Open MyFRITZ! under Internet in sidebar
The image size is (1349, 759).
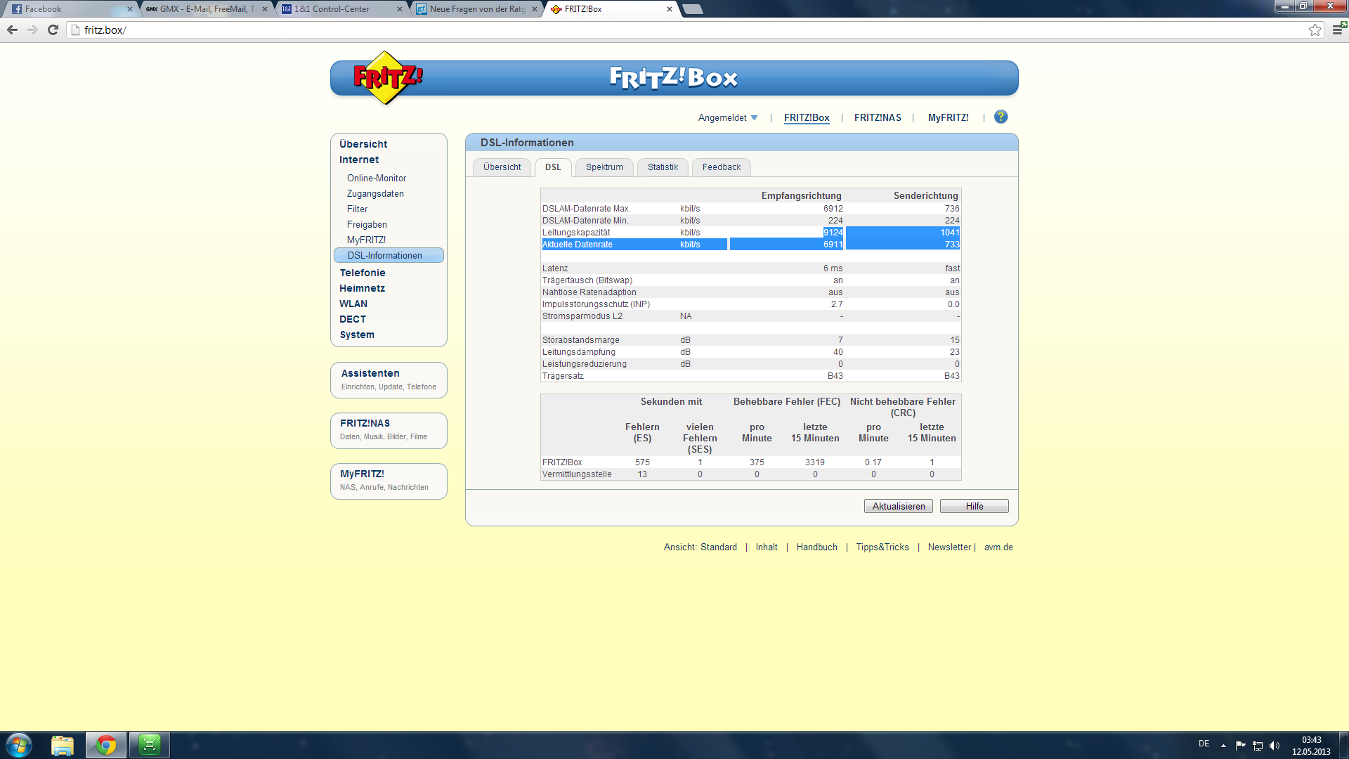click(x=366, y=240)
